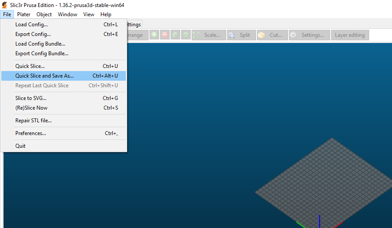Click the partially hidden Arrange button

[x=138, y=35]
